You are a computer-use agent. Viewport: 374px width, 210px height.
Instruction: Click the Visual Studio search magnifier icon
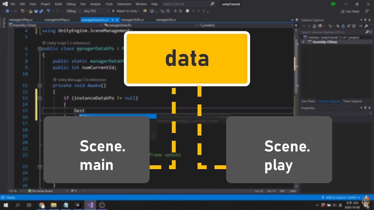click(x=212, y=4)
